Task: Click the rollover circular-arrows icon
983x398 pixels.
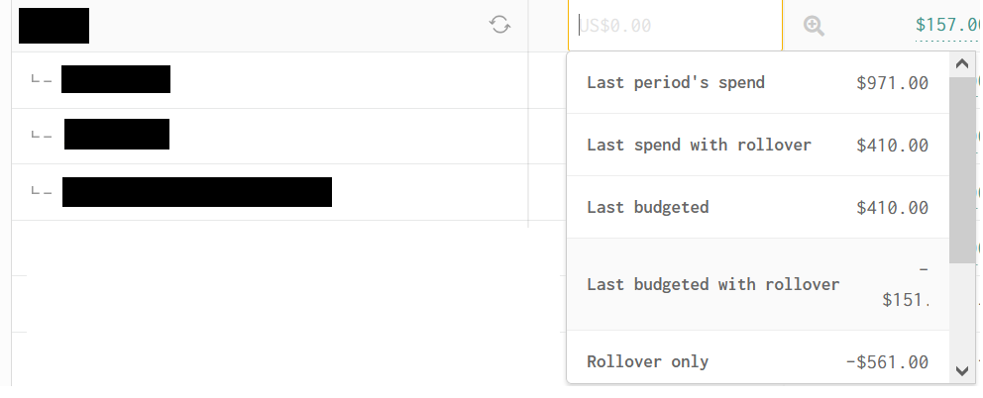Action: pyautogui.click(x=499, y=25)
